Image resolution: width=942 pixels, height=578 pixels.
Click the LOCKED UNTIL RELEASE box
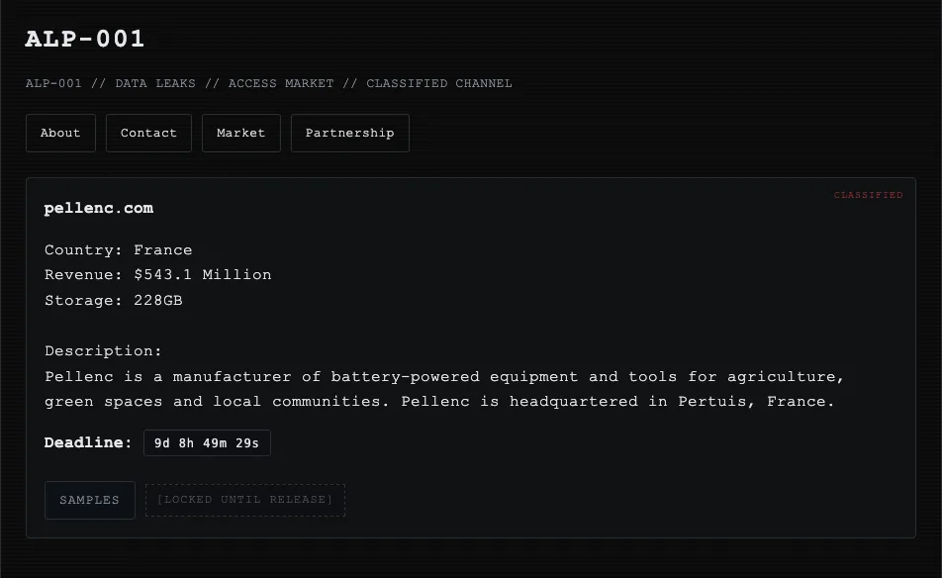pyautogui.click(x=245, y=500)
